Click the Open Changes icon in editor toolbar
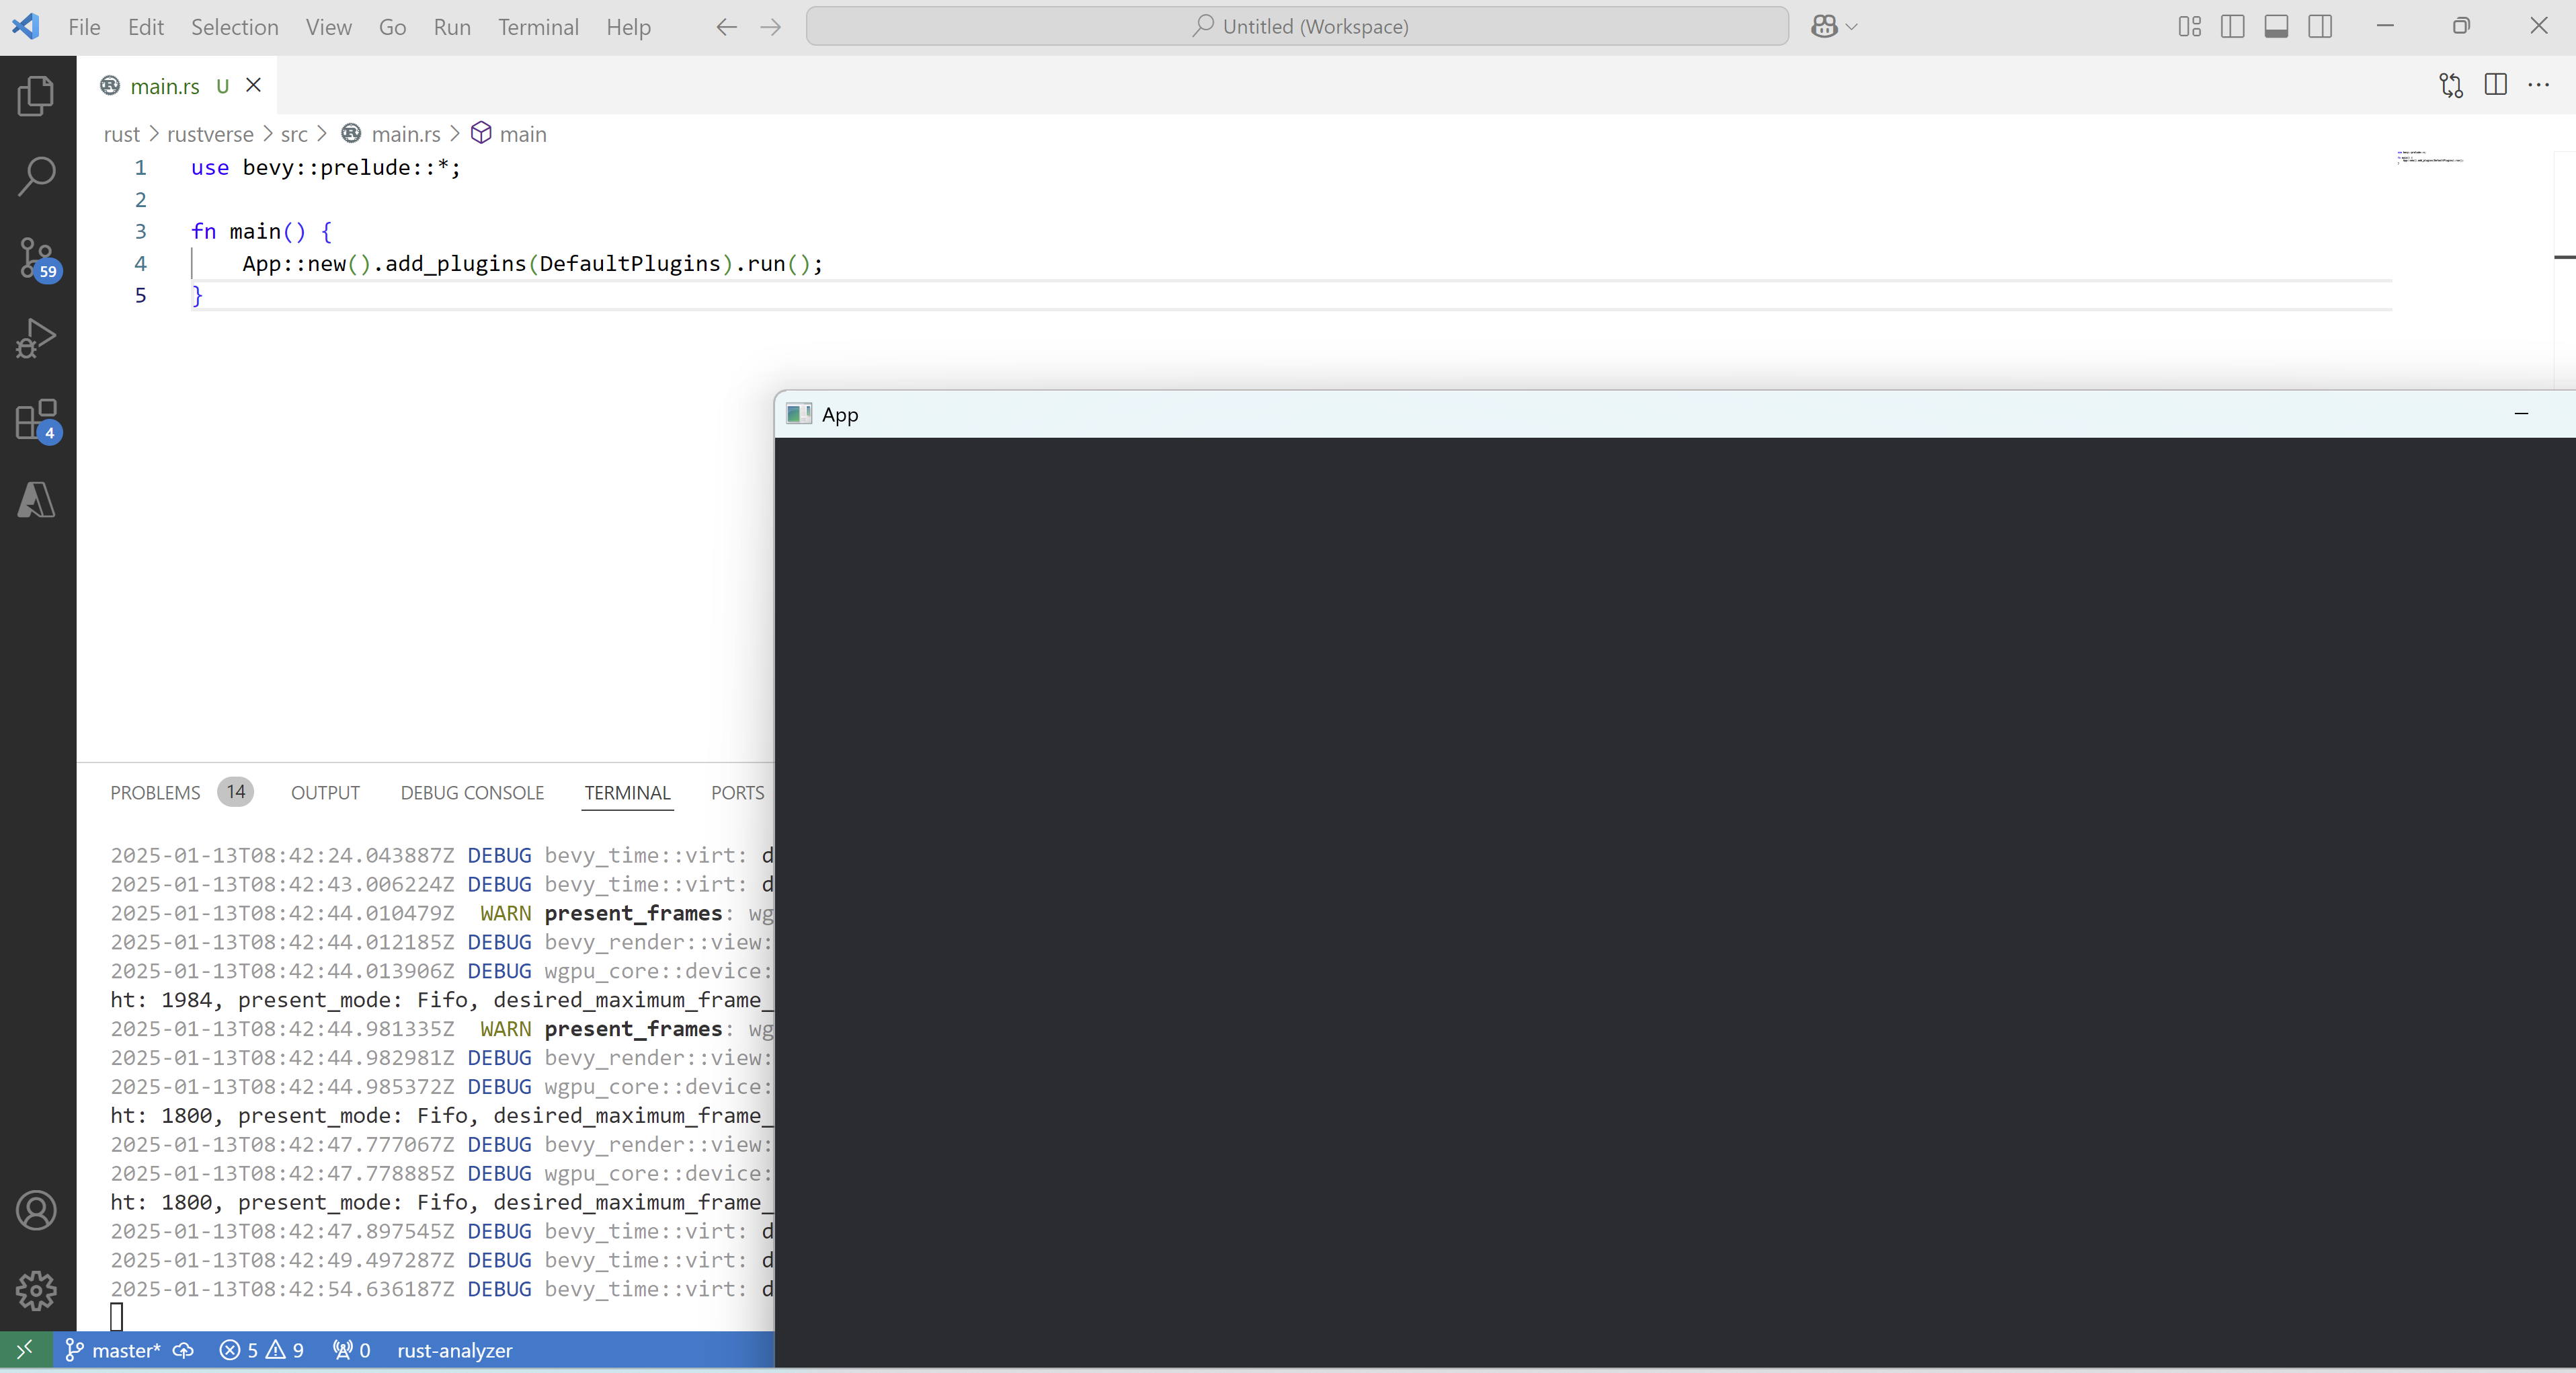This screenshot has width=2576, height=1373. [x=2450, y=86]
